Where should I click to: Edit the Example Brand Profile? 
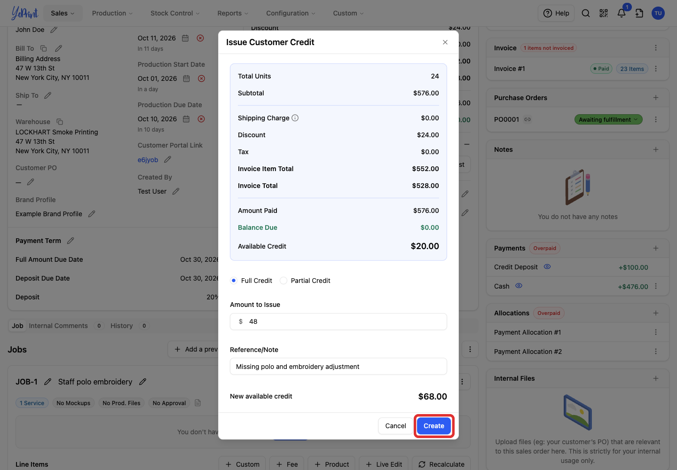coord(92,214)
